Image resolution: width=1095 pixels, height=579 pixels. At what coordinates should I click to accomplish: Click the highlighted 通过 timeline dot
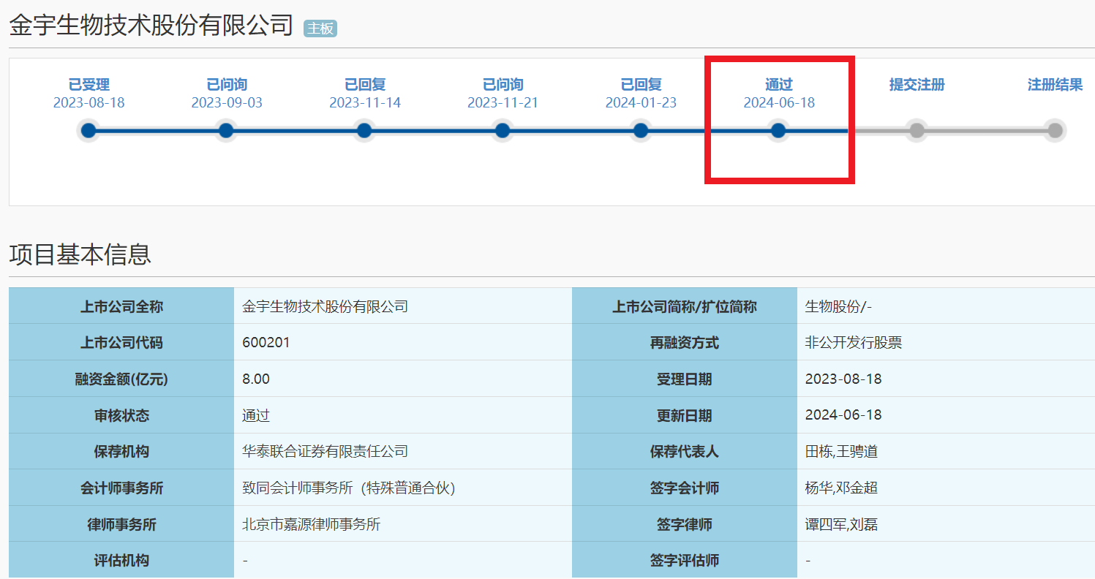(x=778, y=131)
